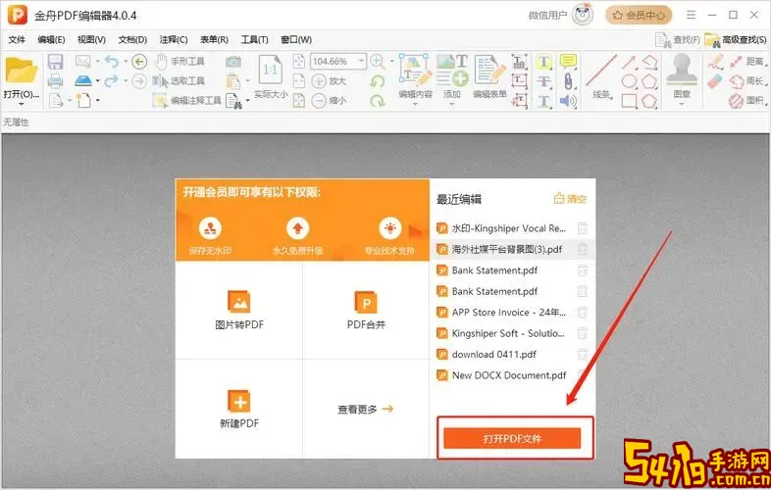Select the arrow drawing tool
The height and width of the screenshot is (490, 771).
(x=629, y=62)
